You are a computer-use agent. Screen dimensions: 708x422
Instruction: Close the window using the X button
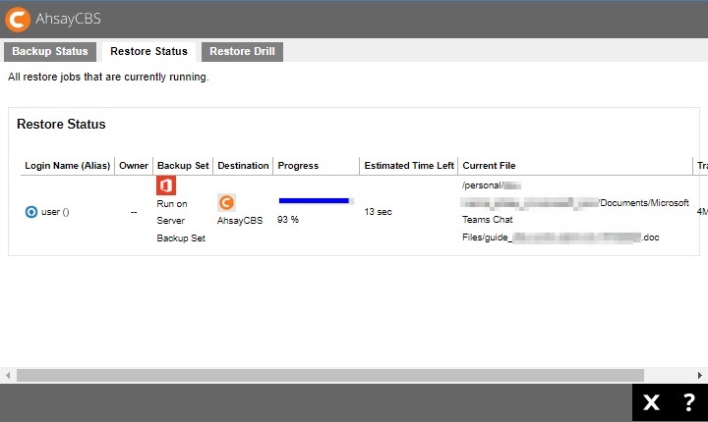(x=651, y=402)
